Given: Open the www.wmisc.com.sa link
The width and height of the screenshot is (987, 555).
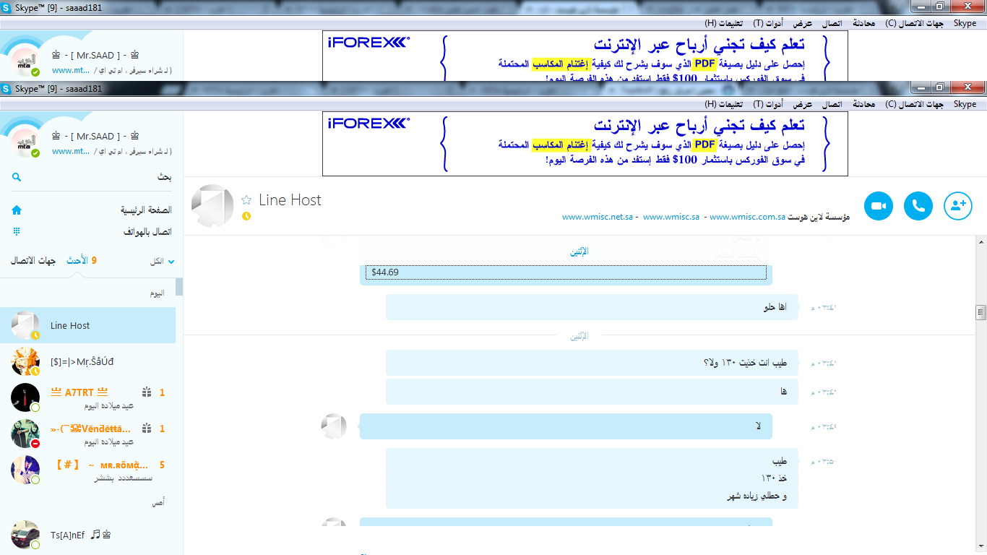Looking at the screenshot, I should pyautogui.click(x=747, y=217).
